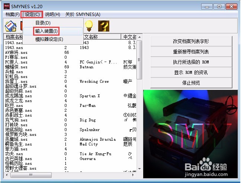241x183 pixels.
Task: Select 恶魔城.nes in the file list
Action: pyautogui.click(x=16, y=140)
